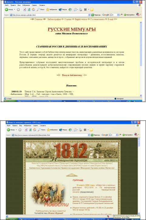Image resolution: width=146 pixels, height=220 pixels.
Task: Open Google search box dropdown in Memoirs window
Action: (118, 15)
